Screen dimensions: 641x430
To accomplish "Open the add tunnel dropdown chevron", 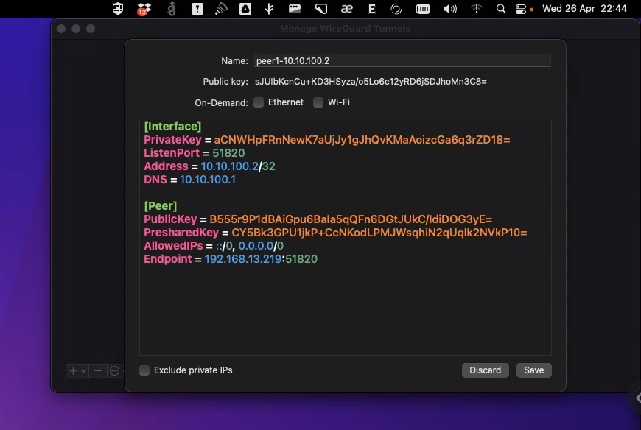I will coord(83,371).
